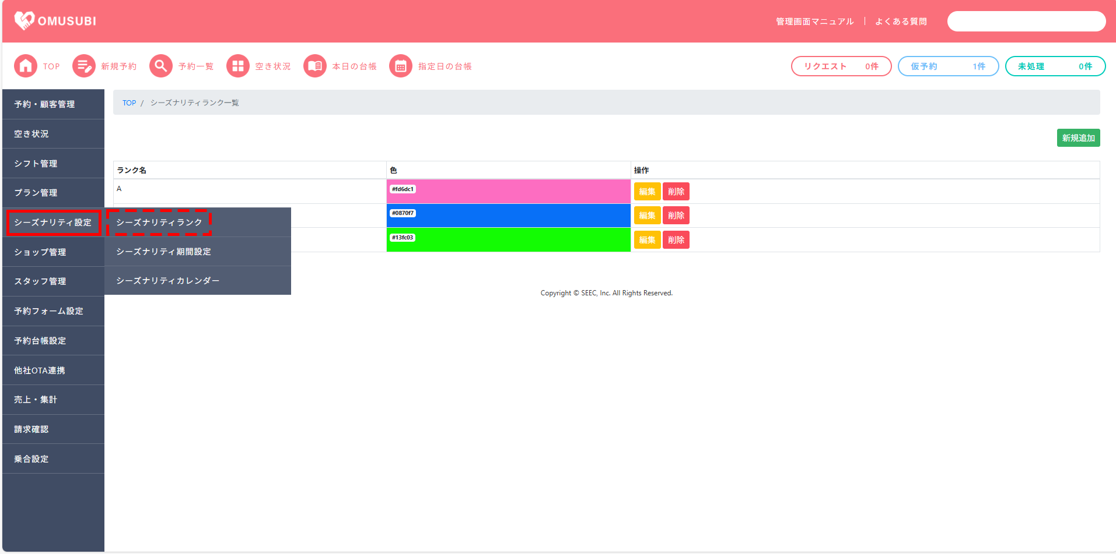Delete the blue #0870f7 rank row

coord(676,216)
